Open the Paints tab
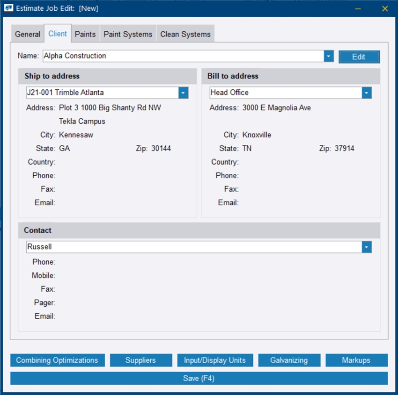 coord(85,35)
